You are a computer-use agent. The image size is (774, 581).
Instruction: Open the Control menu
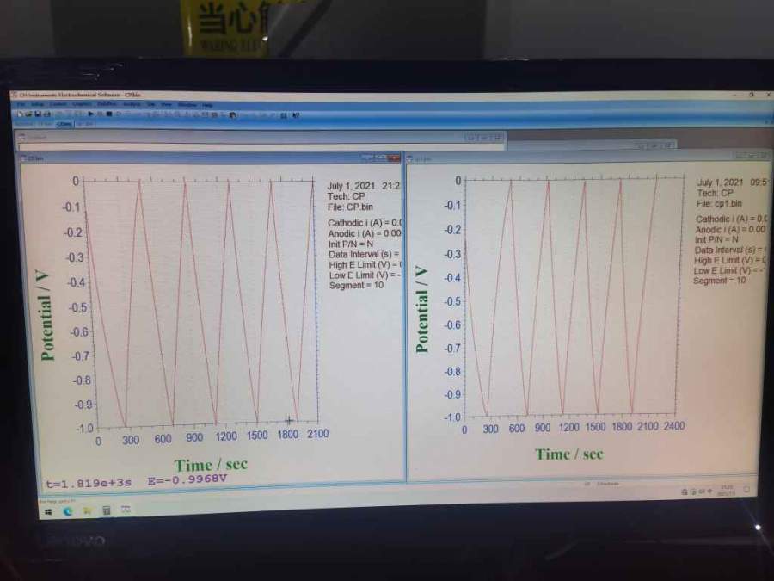pyautogui.click(x=58, y=105)
